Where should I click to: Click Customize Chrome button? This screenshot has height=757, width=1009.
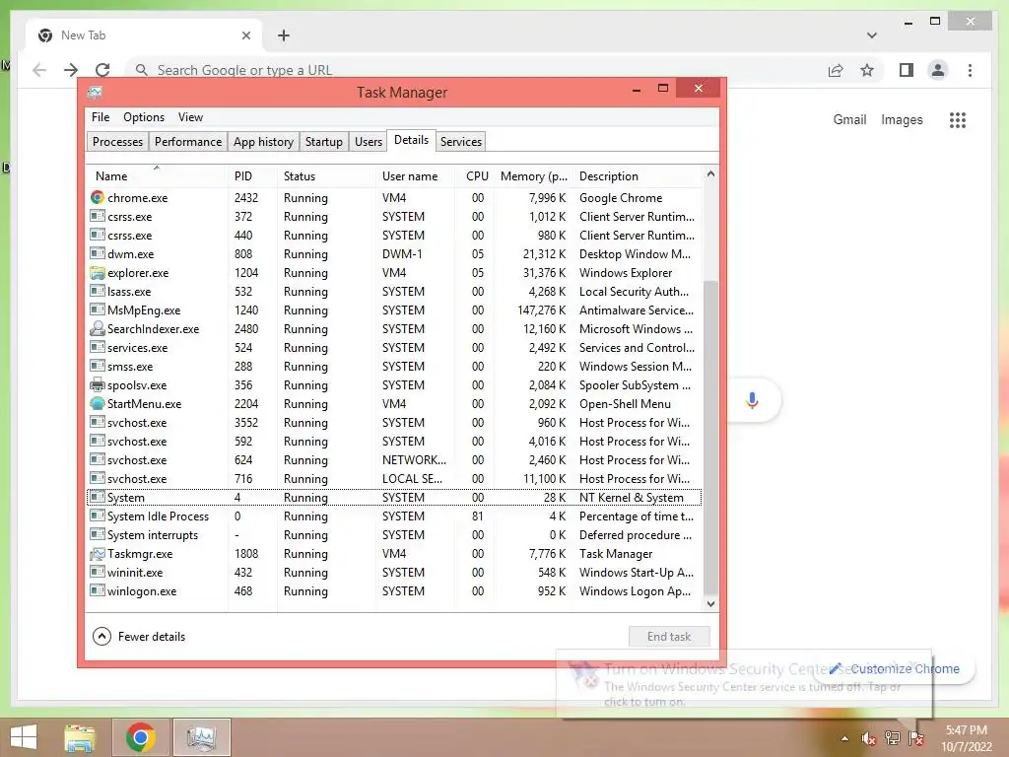click(x=895, y=669)
